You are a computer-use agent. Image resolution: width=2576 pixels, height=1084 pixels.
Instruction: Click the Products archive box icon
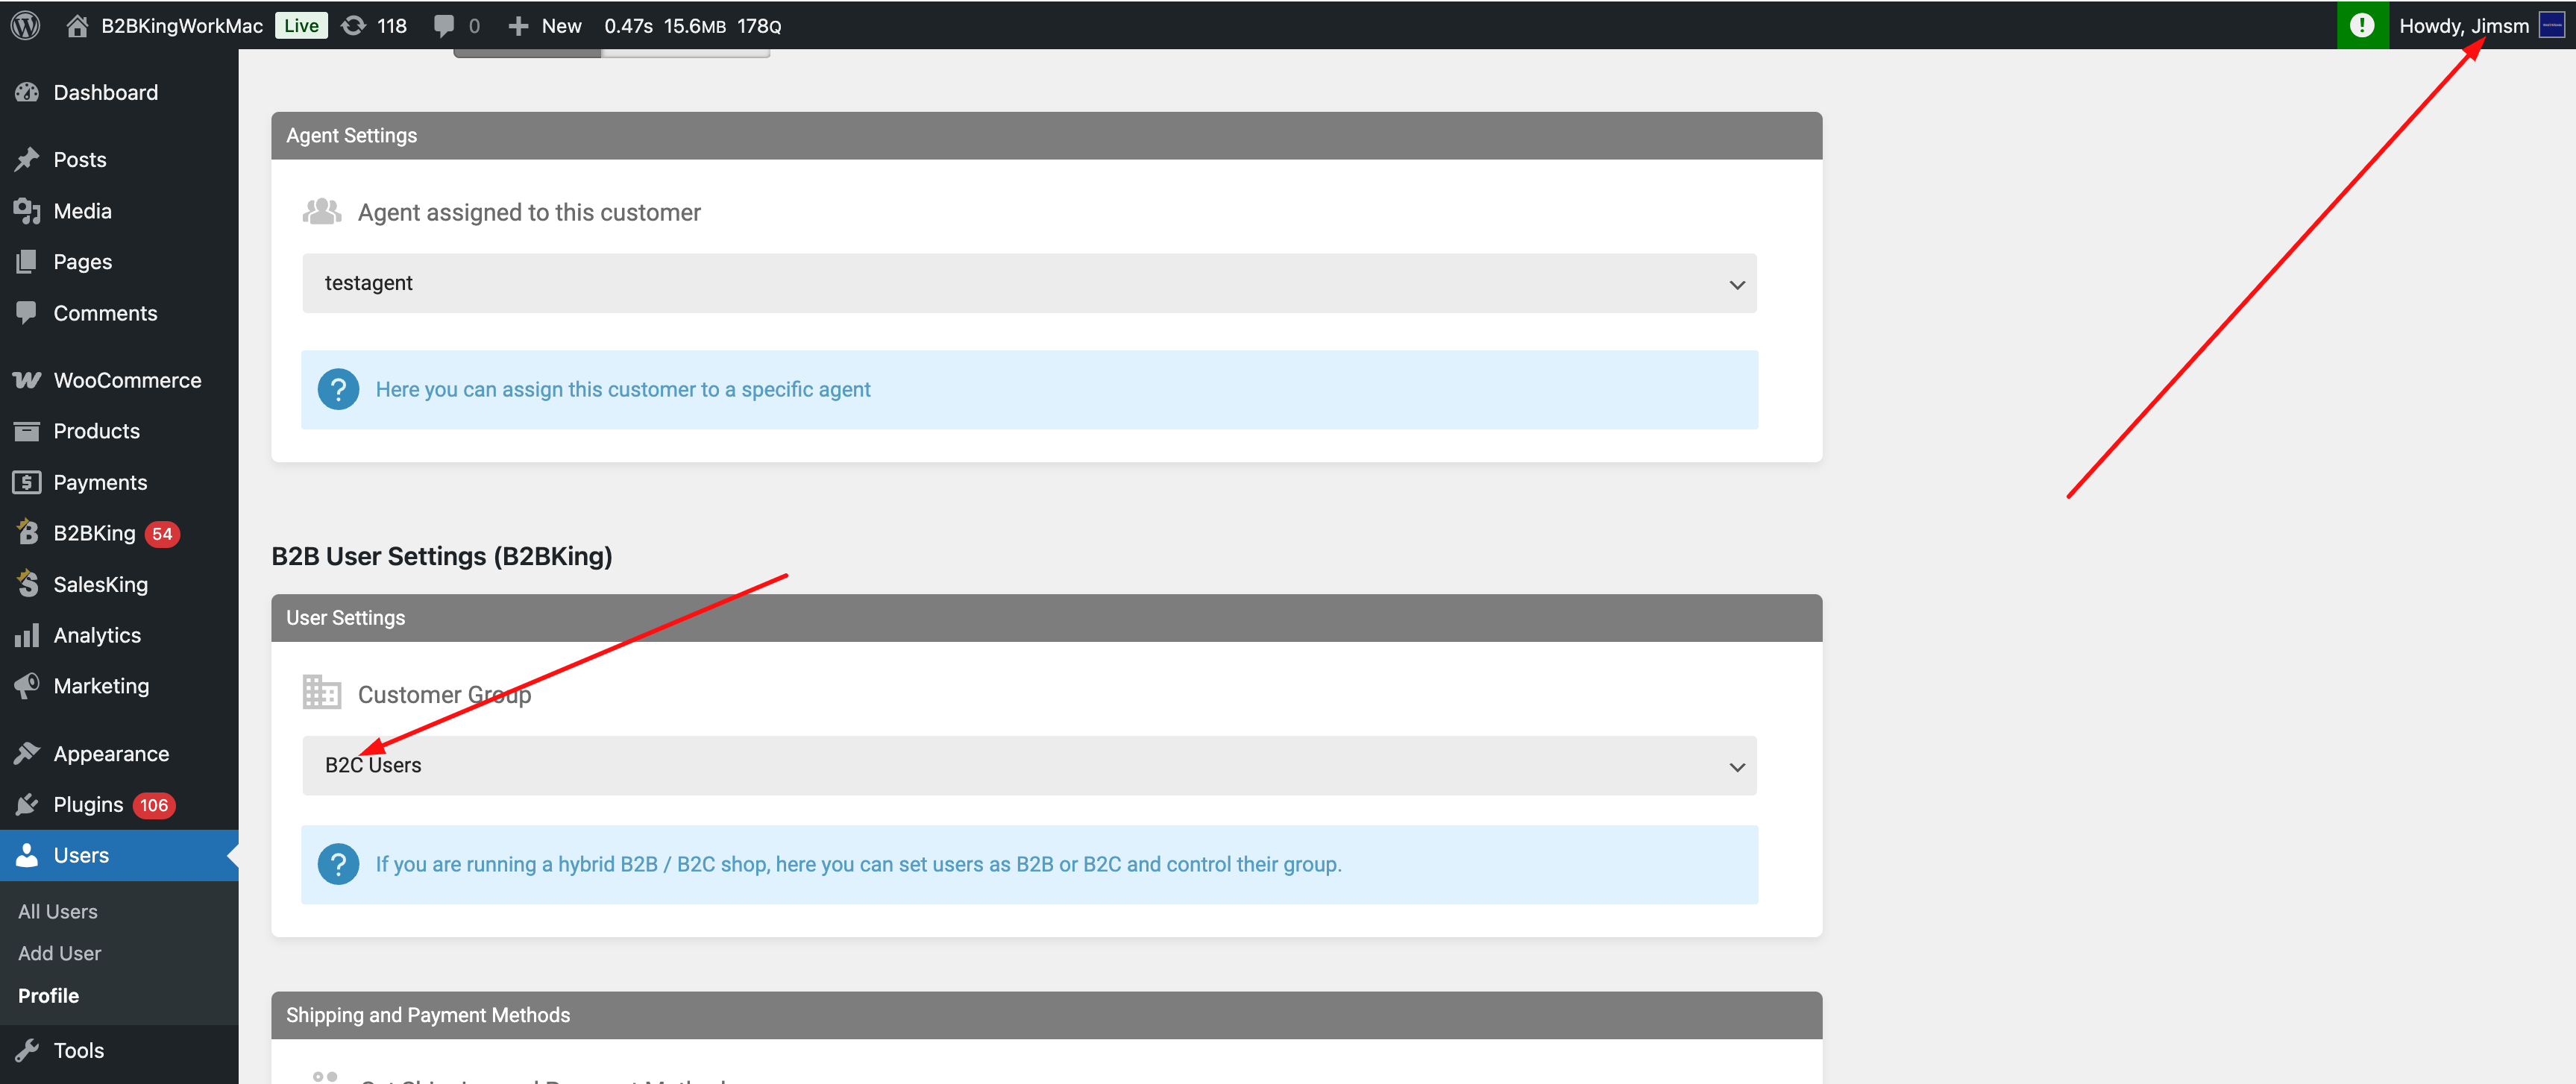tap(27, 431)
